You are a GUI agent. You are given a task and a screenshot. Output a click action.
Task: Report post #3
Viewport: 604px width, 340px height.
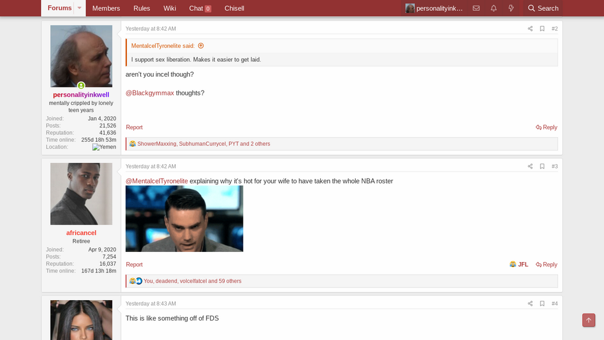click(134, 265)
